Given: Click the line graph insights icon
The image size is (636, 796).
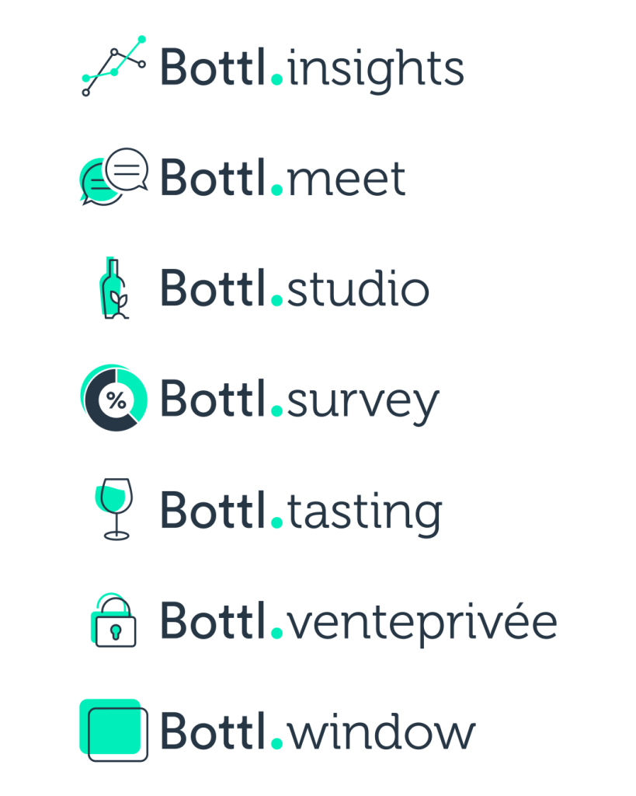Looking at the screenshot, I should click(113, 65).
